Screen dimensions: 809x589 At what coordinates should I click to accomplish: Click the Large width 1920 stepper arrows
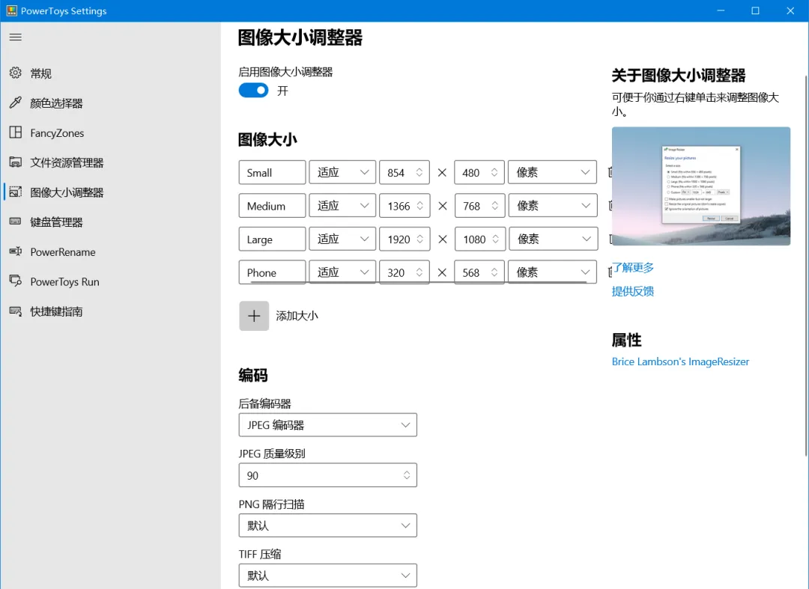tap(419, 239)
